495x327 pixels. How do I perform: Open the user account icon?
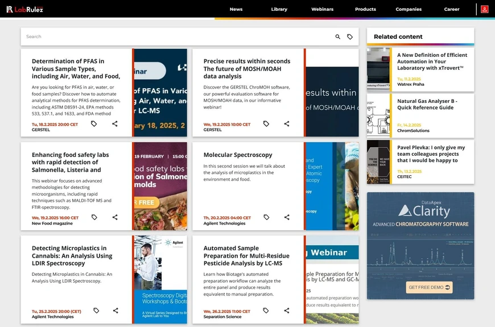coord(484,9)
